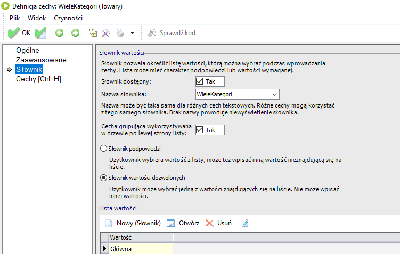Screen dimensions: 400x254
Task: Click the green back arrow icon
Action: (59, 33)
